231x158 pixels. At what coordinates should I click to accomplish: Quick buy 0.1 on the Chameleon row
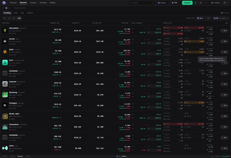click(x=225, y=127)
